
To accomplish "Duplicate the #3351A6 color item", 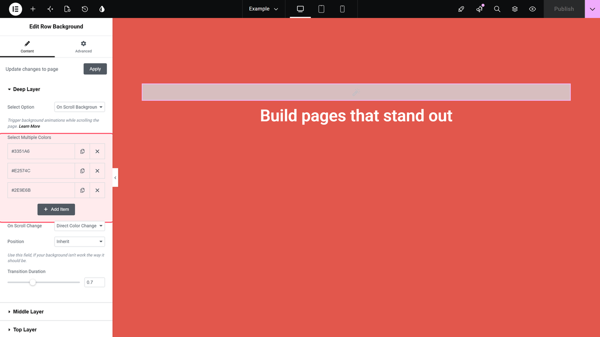I will click(82, 151).
